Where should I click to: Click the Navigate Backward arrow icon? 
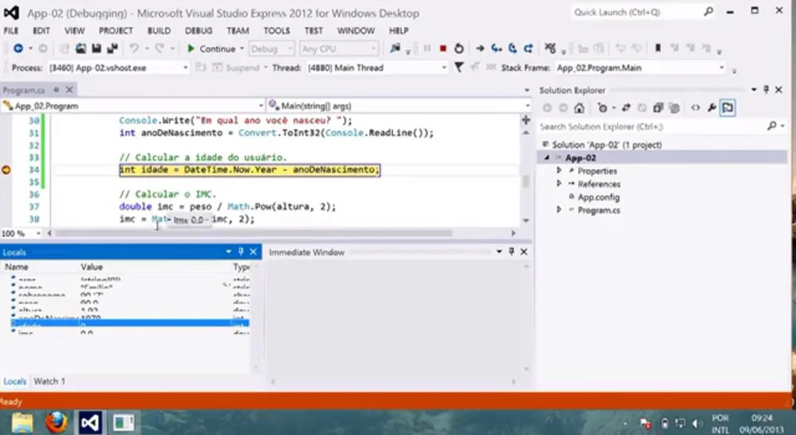tap(18, 49)
